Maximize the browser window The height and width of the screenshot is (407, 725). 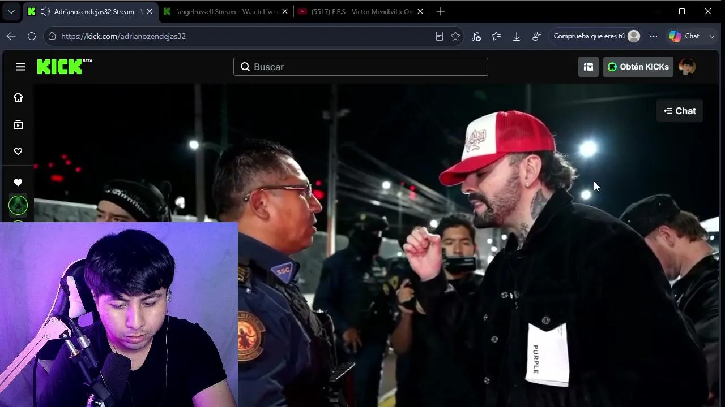click(682, 11)
